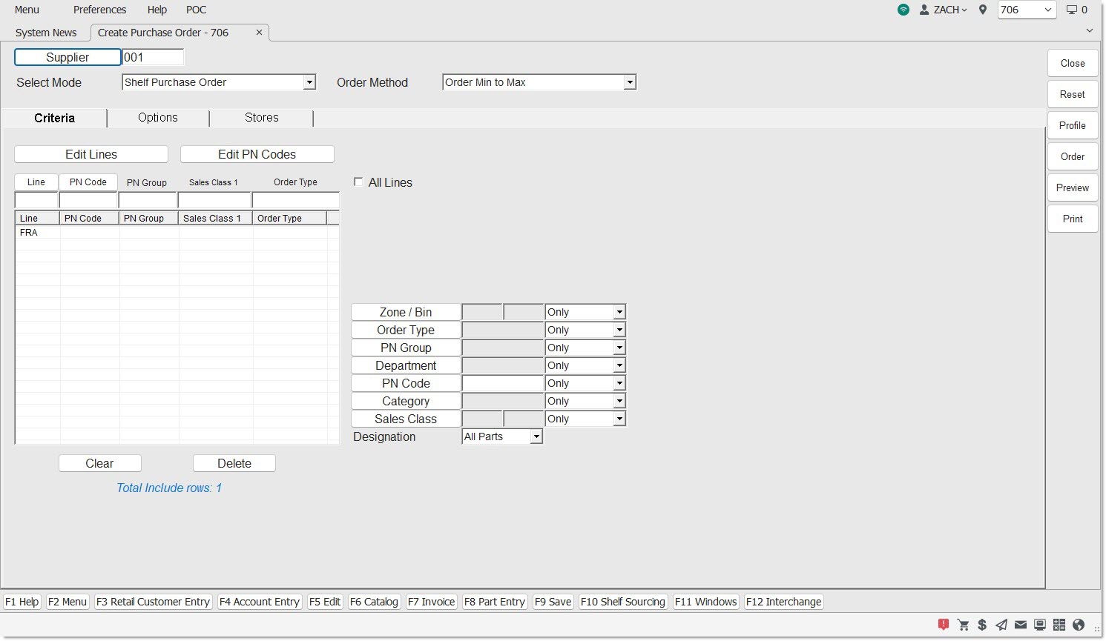Open the envelope mail icon

coord(1021,625)
